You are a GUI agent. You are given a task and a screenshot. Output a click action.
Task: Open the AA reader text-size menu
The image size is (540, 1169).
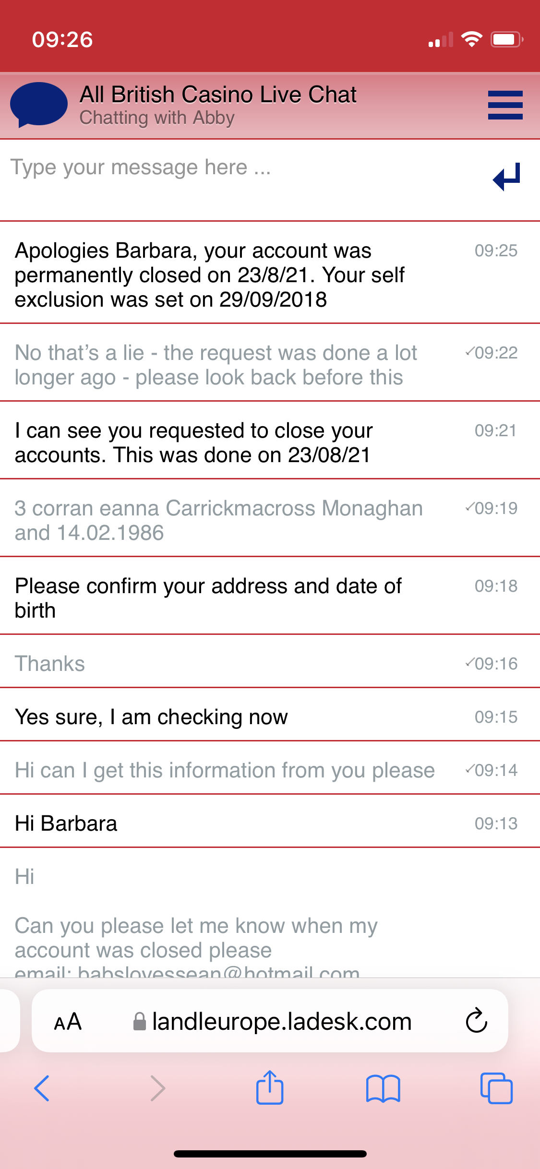68,1021
